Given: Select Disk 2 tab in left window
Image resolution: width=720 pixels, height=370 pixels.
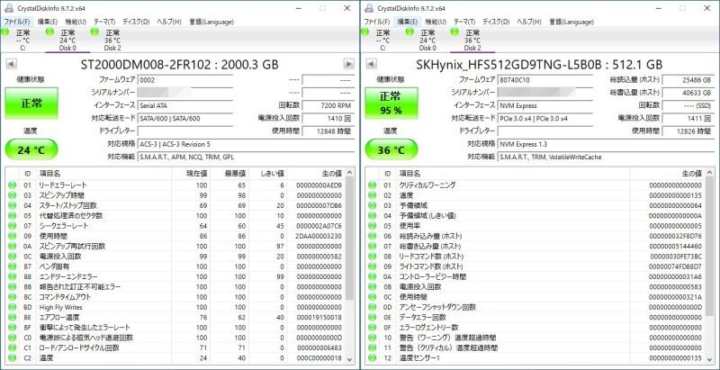Looking at the screenshot, I should (x=112, y=40).
